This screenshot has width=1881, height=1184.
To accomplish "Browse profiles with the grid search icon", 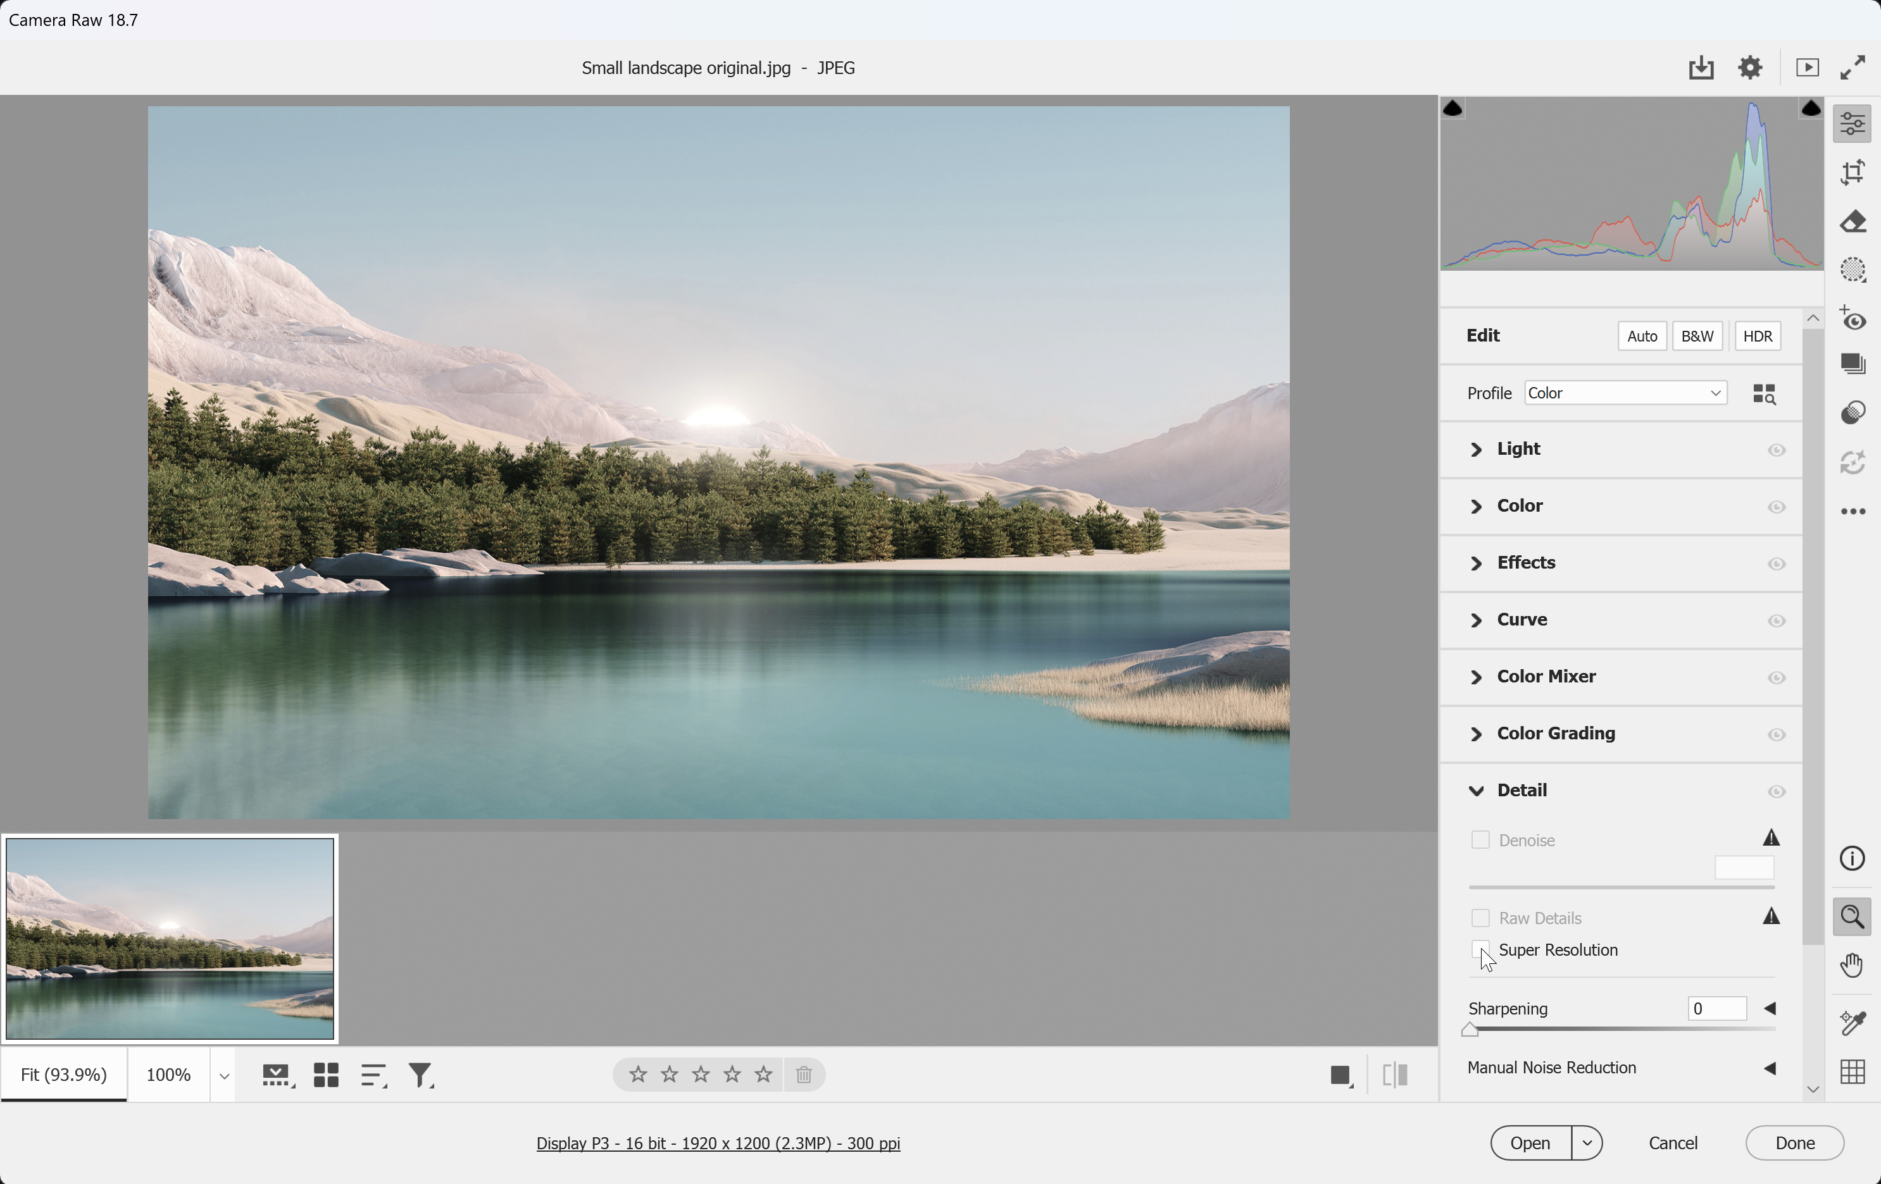I will coord(1764,394).
